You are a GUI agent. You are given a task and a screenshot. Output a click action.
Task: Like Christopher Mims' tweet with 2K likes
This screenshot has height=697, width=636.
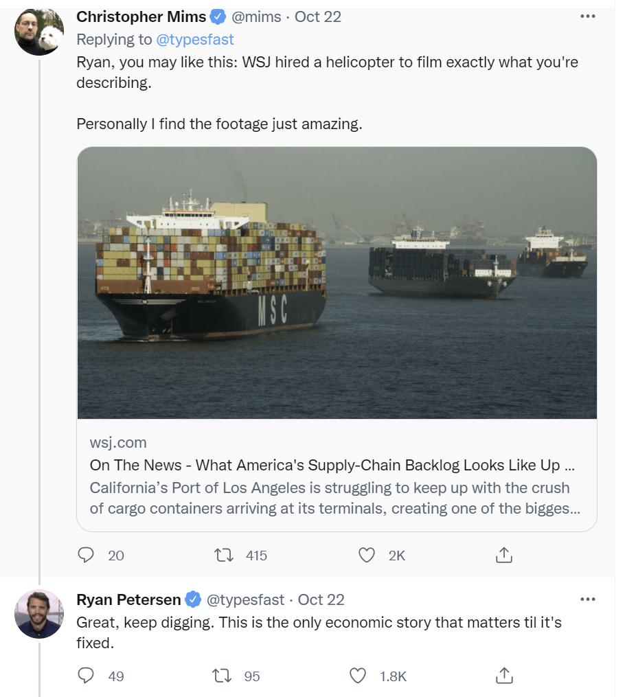click(367, 555)
